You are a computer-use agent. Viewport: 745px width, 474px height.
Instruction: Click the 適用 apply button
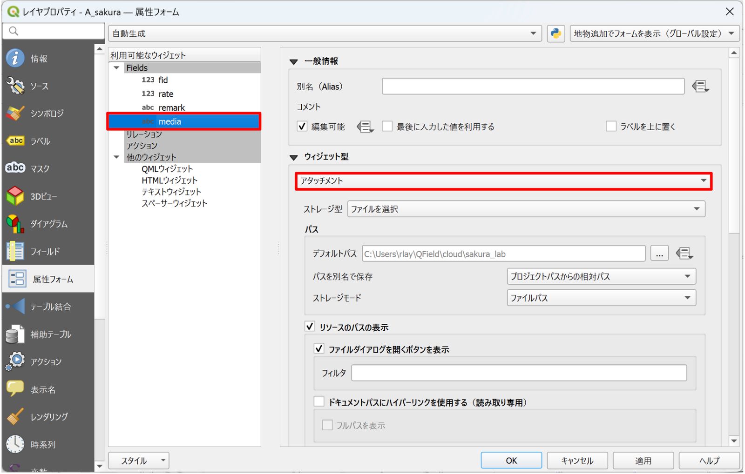643,461
